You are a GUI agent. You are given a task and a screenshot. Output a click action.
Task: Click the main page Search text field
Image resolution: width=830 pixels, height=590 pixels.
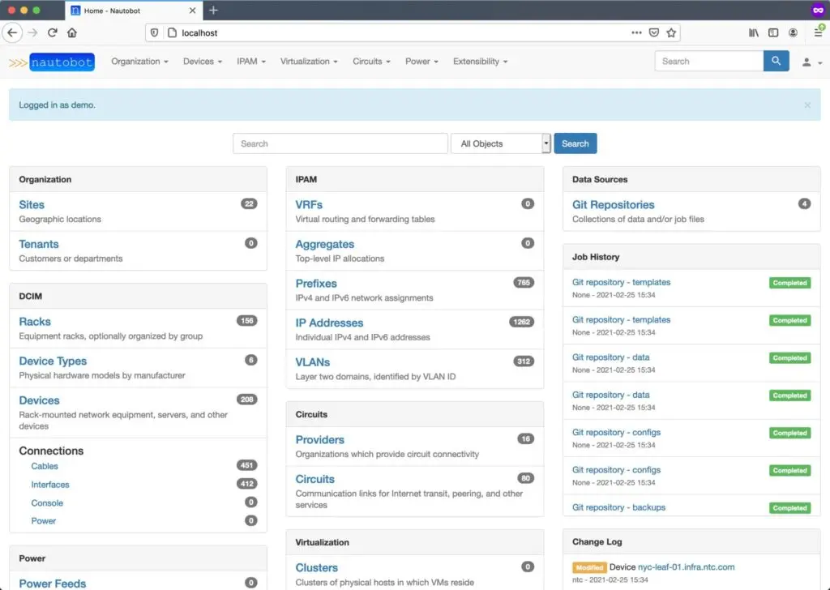click(x=340, y=143)
